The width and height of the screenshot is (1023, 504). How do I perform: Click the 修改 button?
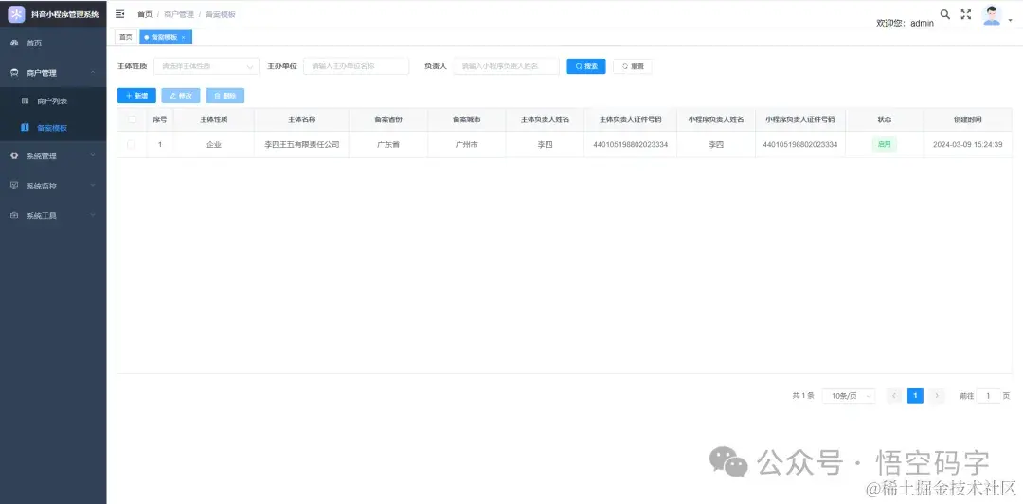181,96
